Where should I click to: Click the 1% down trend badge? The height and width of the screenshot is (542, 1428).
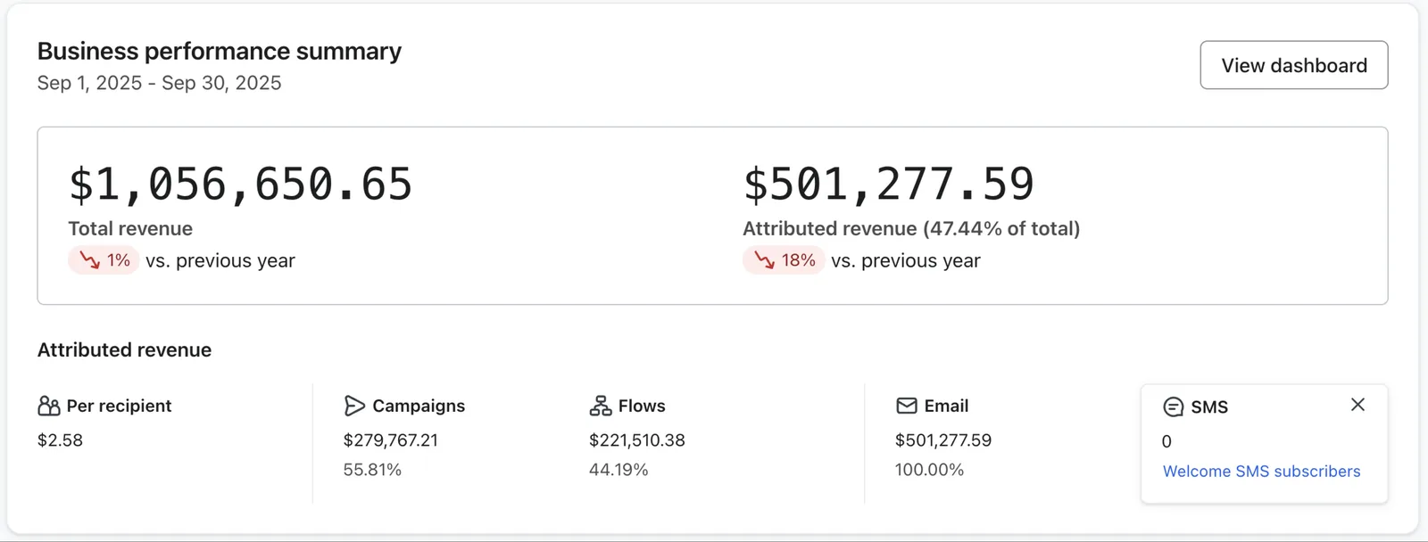tap(104, 260)
